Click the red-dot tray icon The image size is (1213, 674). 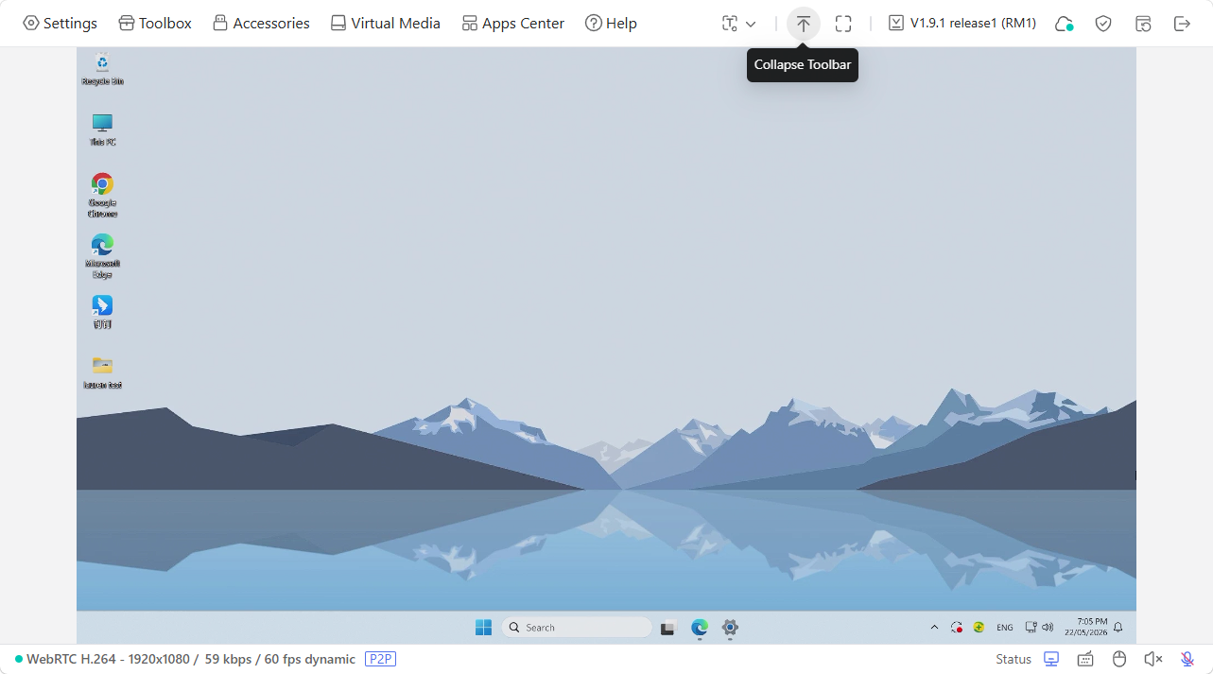pos(957,628)
